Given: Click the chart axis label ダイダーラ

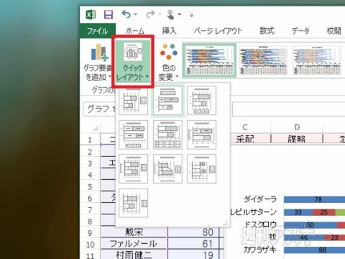Looking at the screenshot, I should pos(260,199).
